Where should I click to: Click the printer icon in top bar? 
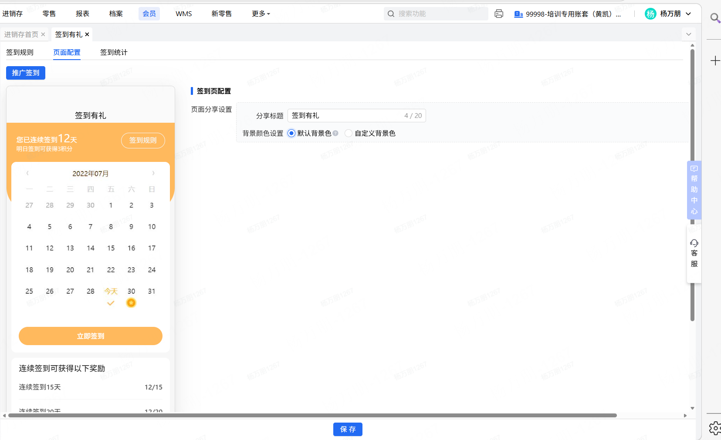pos(499,14)
